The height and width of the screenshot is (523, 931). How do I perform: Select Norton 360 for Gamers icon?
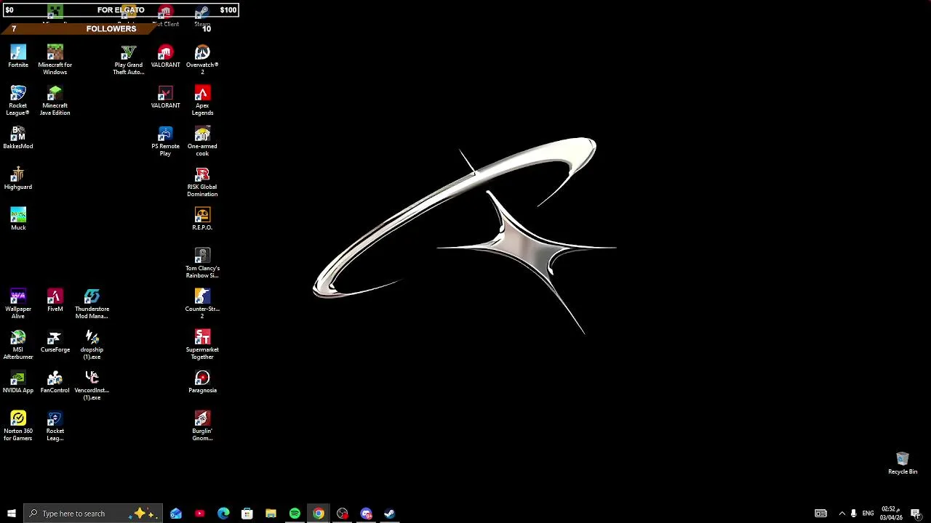point(18,426)
